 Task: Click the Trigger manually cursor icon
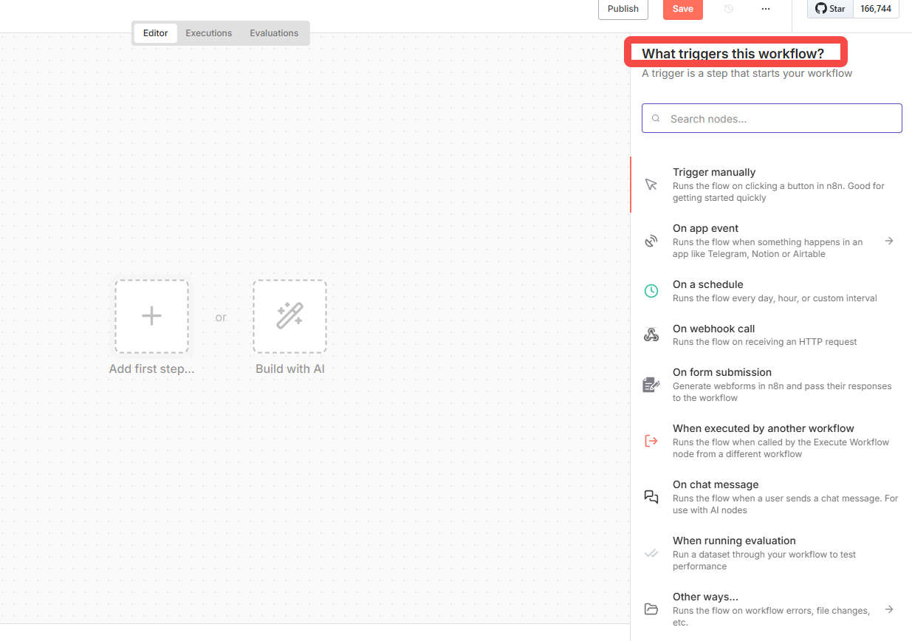(651, 185)
